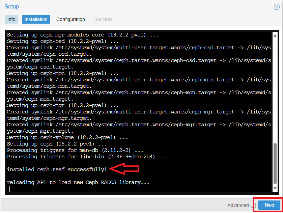
Task: Click 'Setting up ceph-mon (18.2.2-pve1)' line
Action: (63, 73)
